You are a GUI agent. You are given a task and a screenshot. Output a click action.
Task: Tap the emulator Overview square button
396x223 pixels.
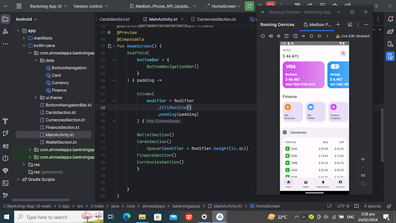coord(319,36)
